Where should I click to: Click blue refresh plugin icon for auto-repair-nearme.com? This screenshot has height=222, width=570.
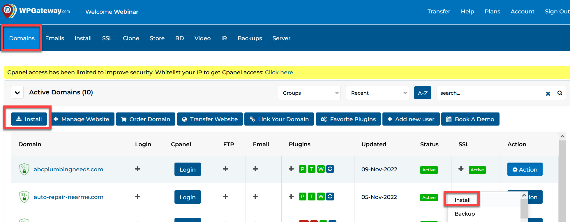click(330, 197)
